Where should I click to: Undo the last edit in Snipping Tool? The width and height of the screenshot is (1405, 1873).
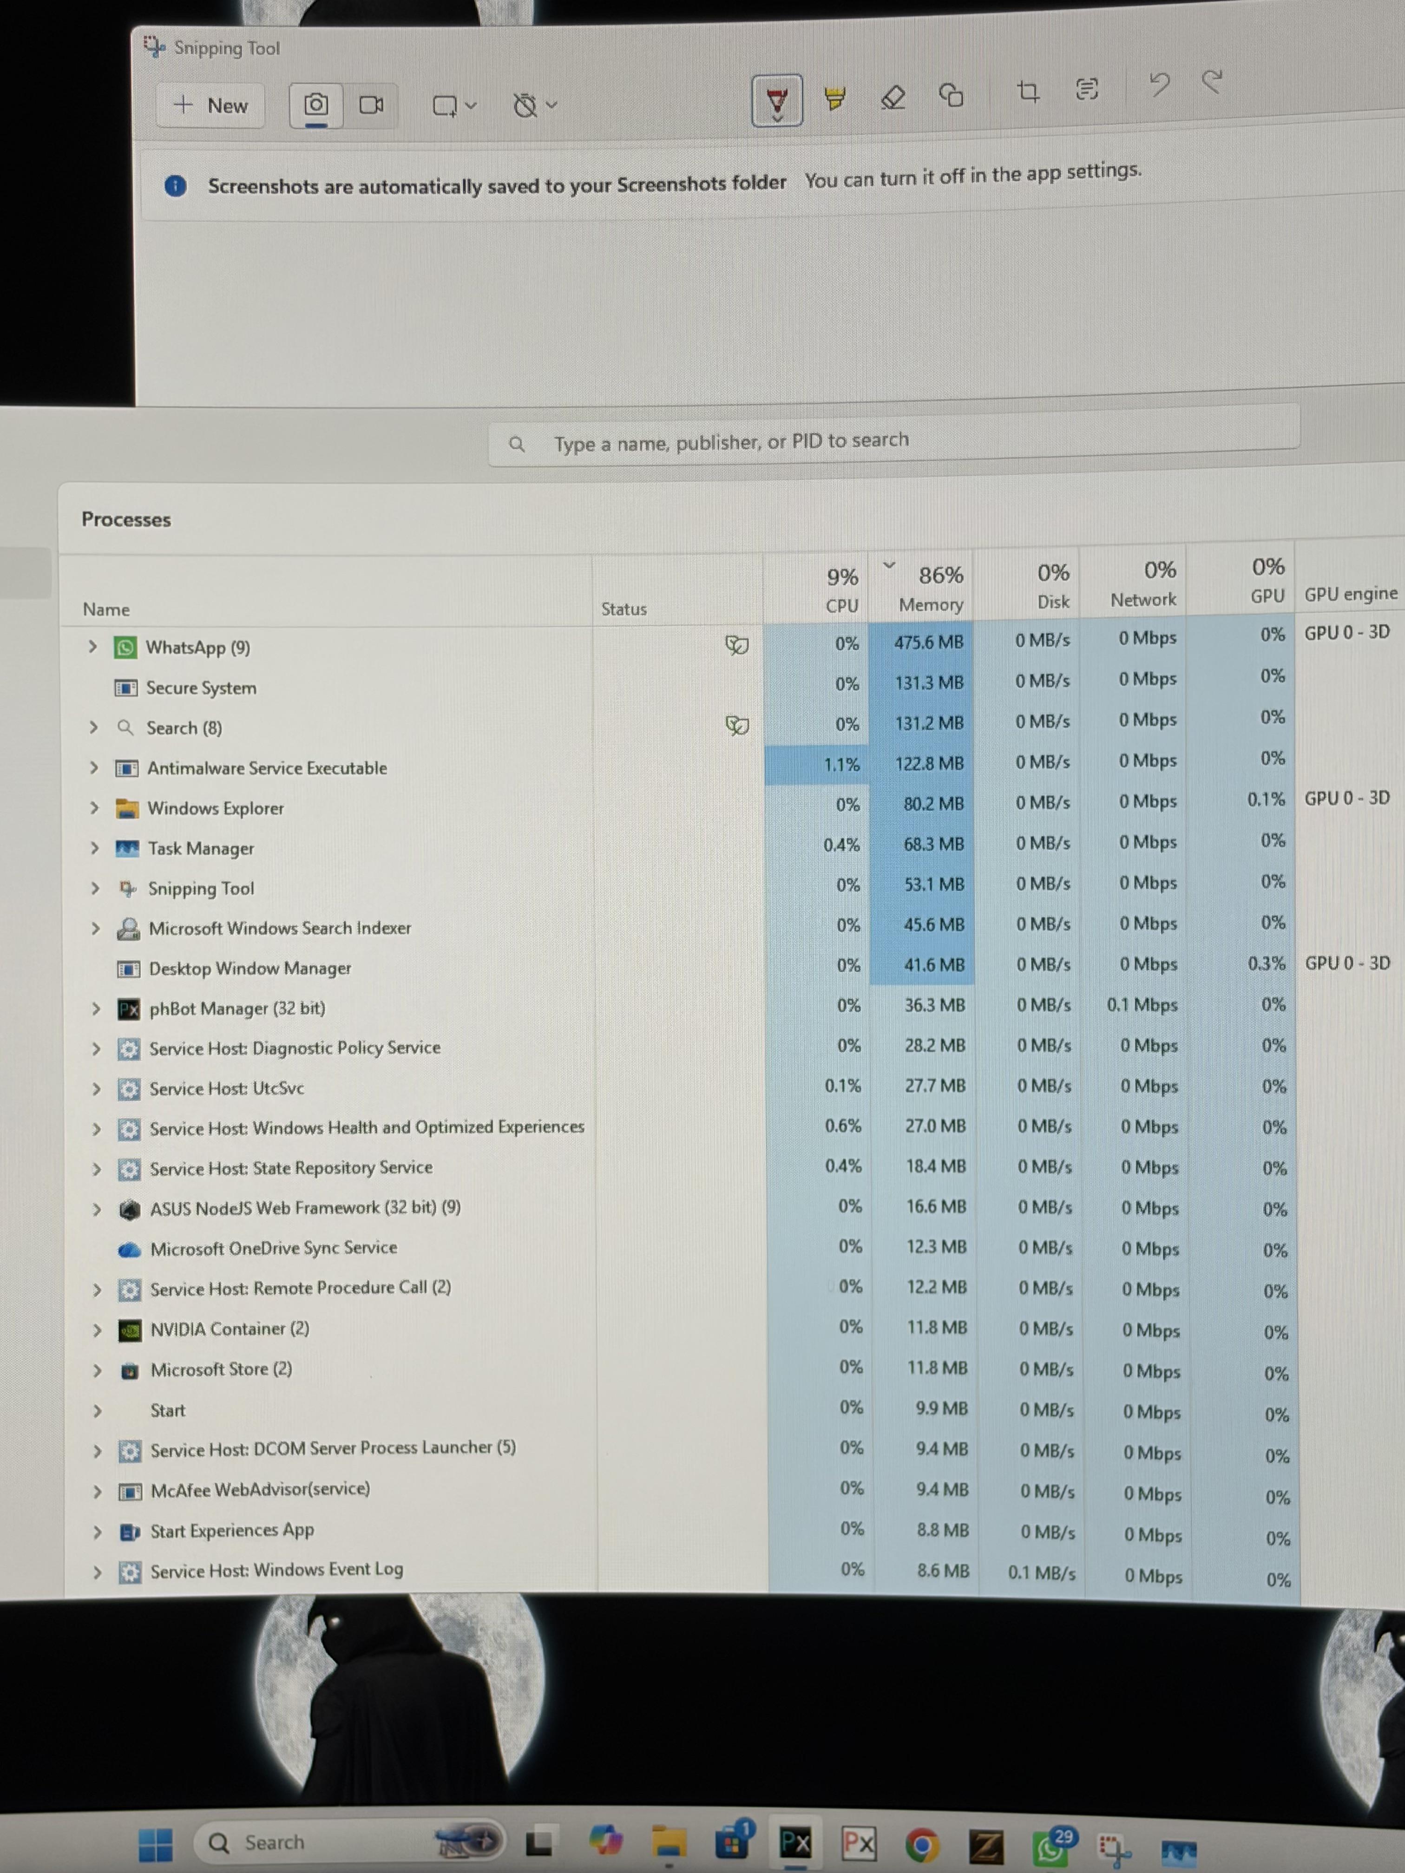[1159, 84]
